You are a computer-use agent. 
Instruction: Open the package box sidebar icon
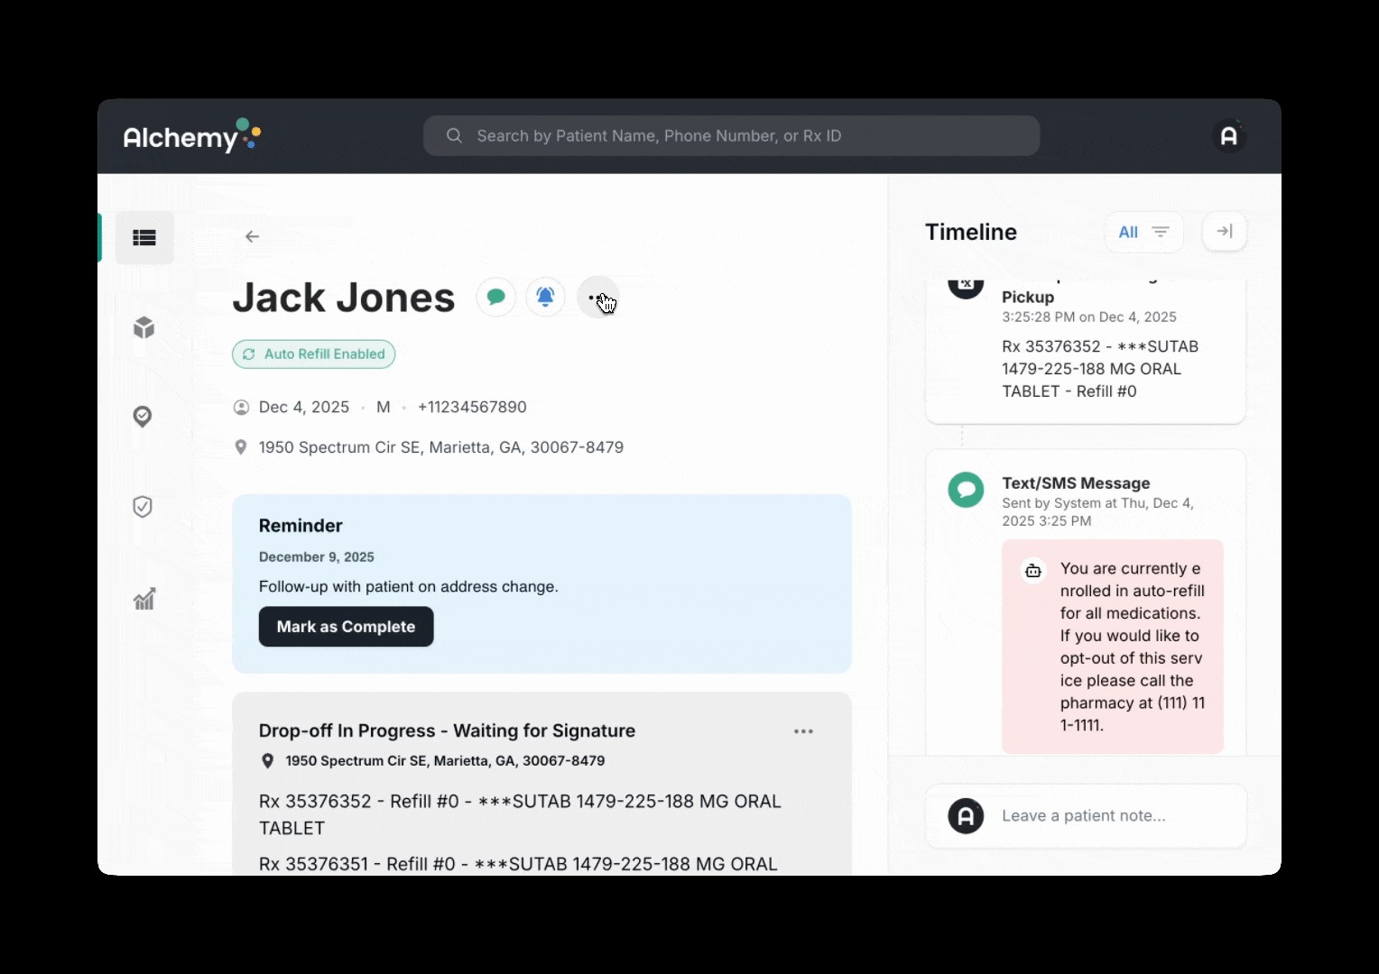click(143, 327)
